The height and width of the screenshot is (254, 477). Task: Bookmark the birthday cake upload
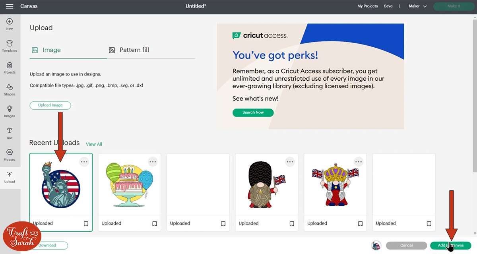pyautogui.click(x=155, y=223)
